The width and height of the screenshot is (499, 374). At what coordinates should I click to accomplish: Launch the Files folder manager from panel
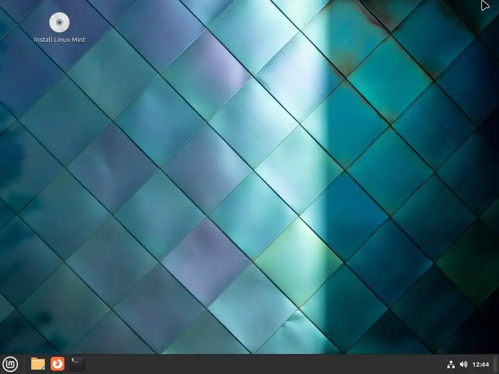click(x=38, y=364)
